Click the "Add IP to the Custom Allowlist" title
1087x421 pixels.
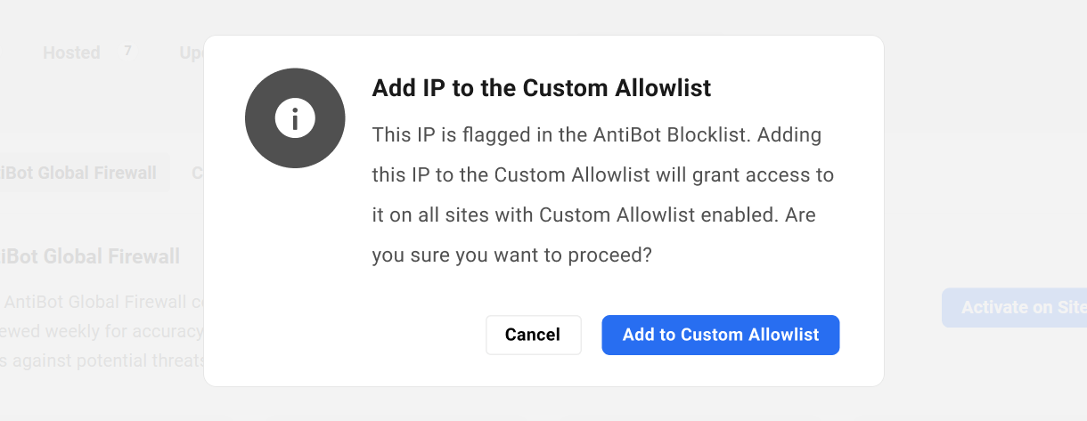541,88
